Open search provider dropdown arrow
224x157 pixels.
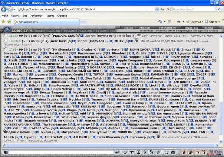tap(222, 9)
